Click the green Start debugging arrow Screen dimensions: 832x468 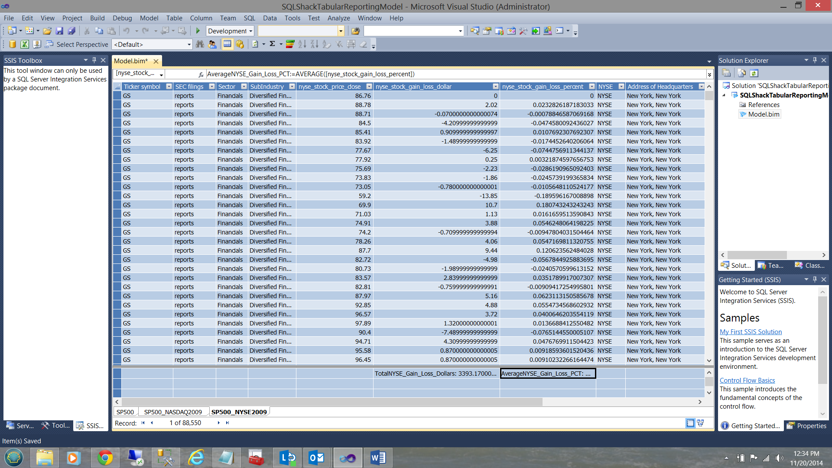(198, 31)
